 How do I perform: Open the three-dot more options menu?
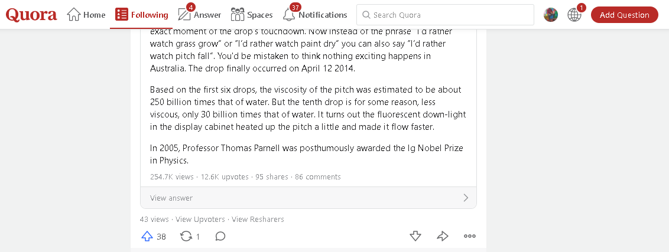[470, 236]
